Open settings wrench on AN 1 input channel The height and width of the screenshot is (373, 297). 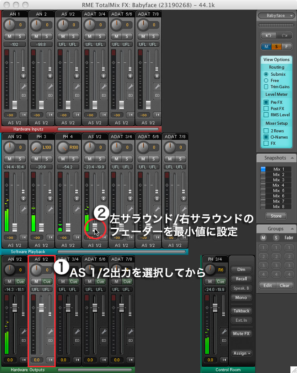(x=23, y=86)
